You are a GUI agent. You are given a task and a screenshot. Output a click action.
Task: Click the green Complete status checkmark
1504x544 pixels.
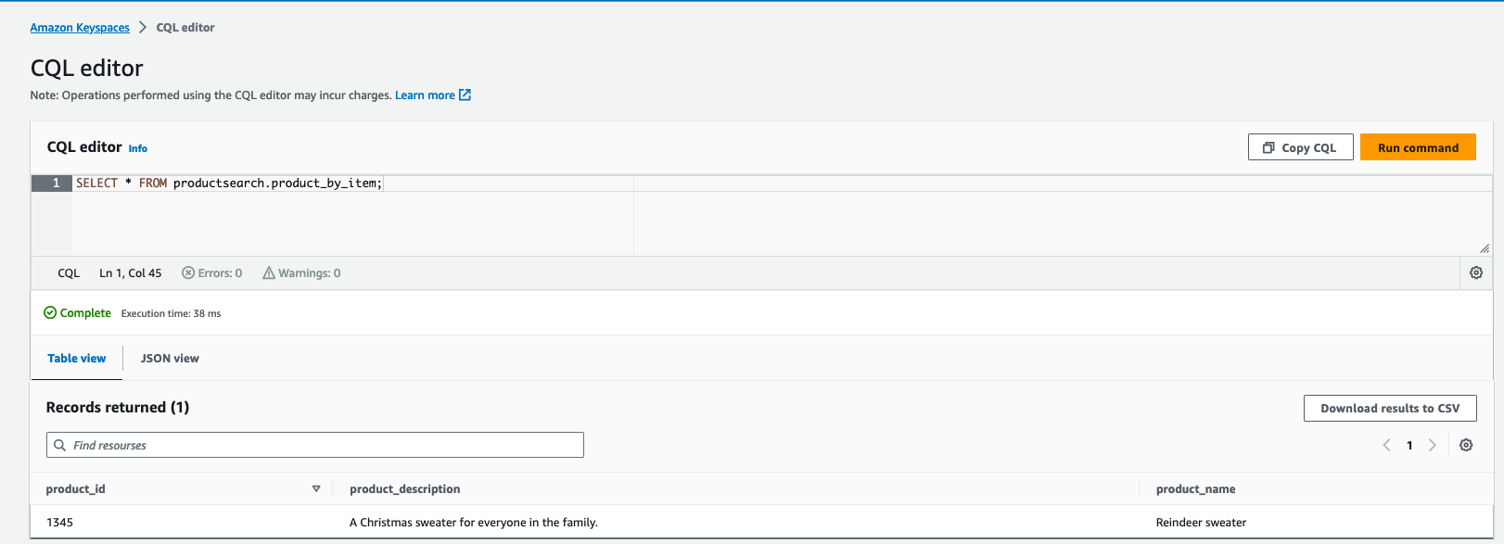point(50,312)
